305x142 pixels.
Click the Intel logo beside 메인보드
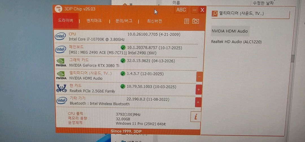[x=61, y=49]
